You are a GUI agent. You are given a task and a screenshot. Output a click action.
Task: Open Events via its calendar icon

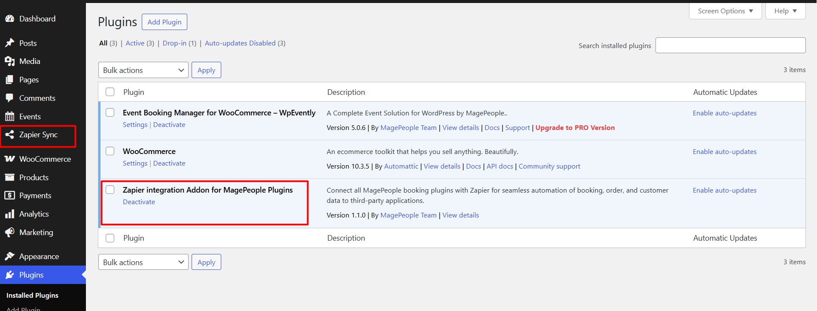pyautogui.click(x=9, y=117)
